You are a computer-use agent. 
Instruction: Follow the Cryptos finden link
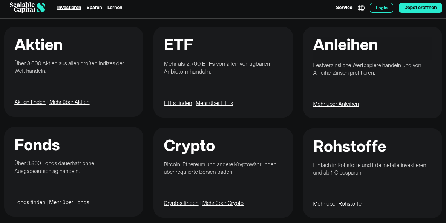coord(181,203)
